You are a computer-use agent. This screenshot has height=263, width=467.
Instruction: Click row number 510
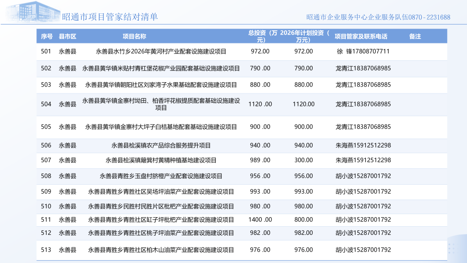(x=46, y=206)
